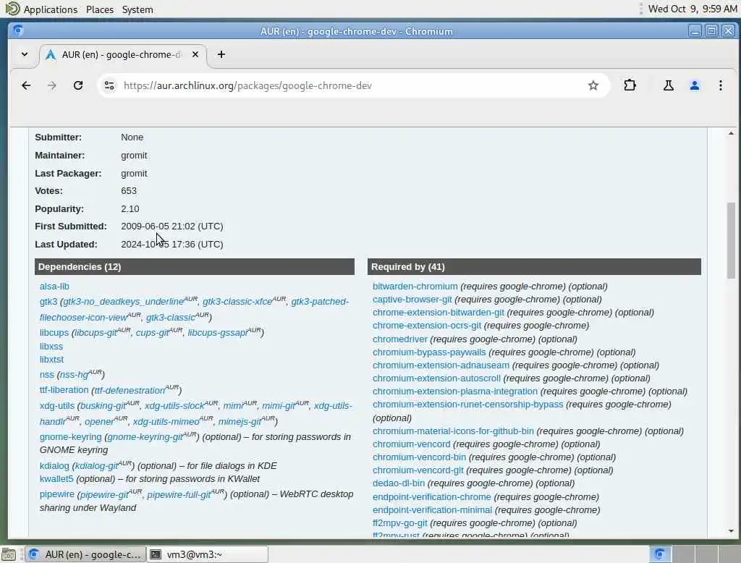Viewport: 741px width, 563px height.
Task: Click the Chromium window title icon
Action: click(18, 30)
